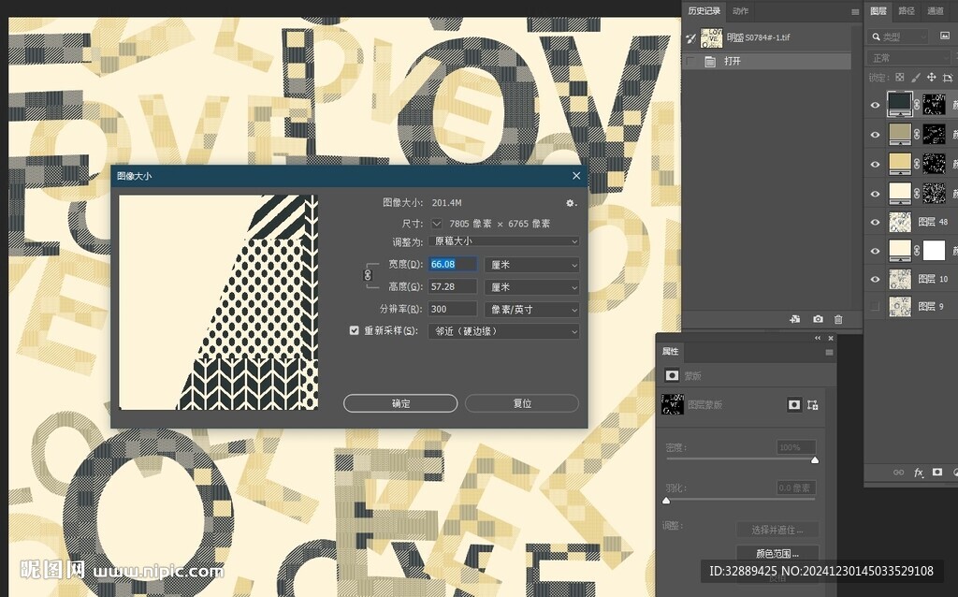Click the open-document icon in the 打开 history state
958x597 pixels.
click(x=710, y=61)
